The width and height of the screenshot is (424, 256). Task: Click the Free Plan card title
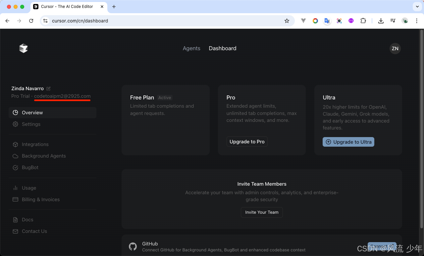click(142, 97)
